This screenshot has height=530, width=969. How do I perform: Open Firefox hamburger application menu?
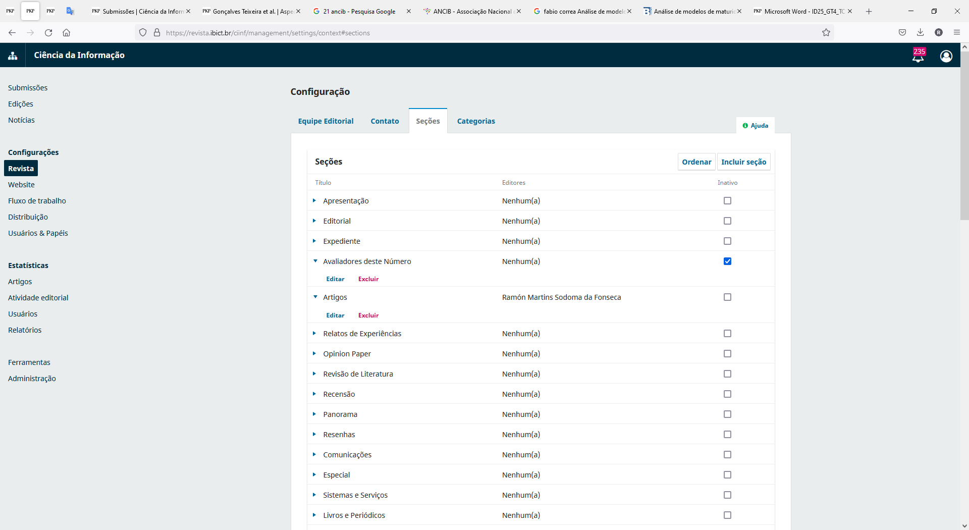tap(957, 33)
